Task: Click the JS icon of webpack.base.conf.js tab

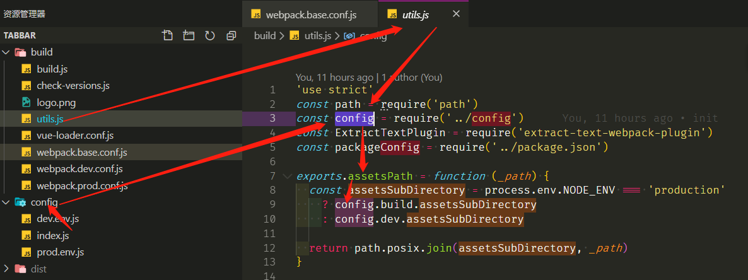Action: [256, 15]
